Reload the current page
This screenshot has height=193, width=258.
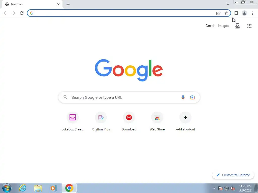coord(22,13)
